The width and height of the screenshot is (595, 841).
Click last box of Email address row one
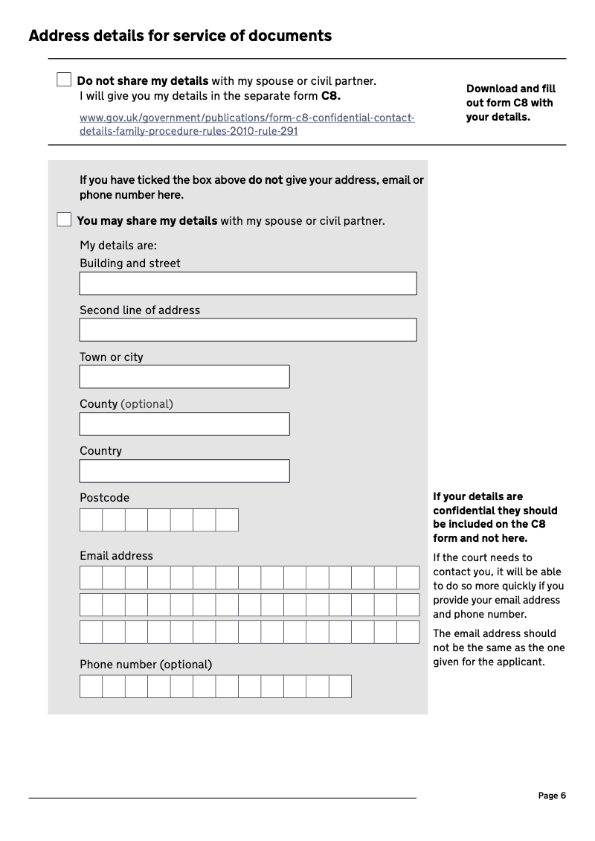click(408, 578)
